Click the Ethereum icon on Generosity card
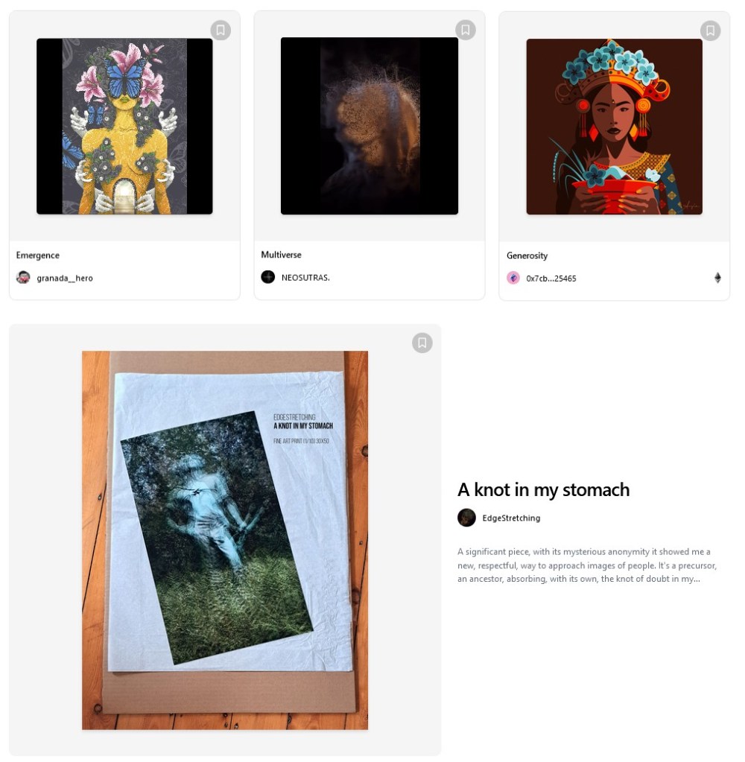This screenshot has height=762, width=745. (717, 278)
